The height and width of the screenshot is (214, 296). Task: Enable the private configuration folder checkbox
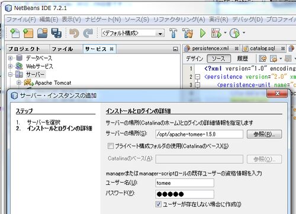[111, 146]
